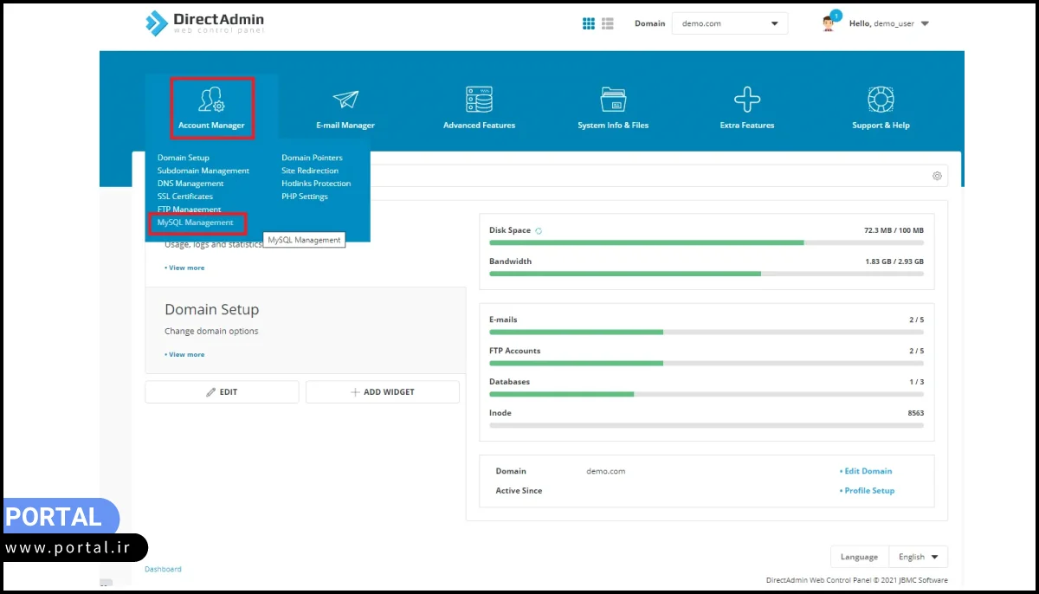Click the Databases usage progress bar

click(x=706, y=394)
